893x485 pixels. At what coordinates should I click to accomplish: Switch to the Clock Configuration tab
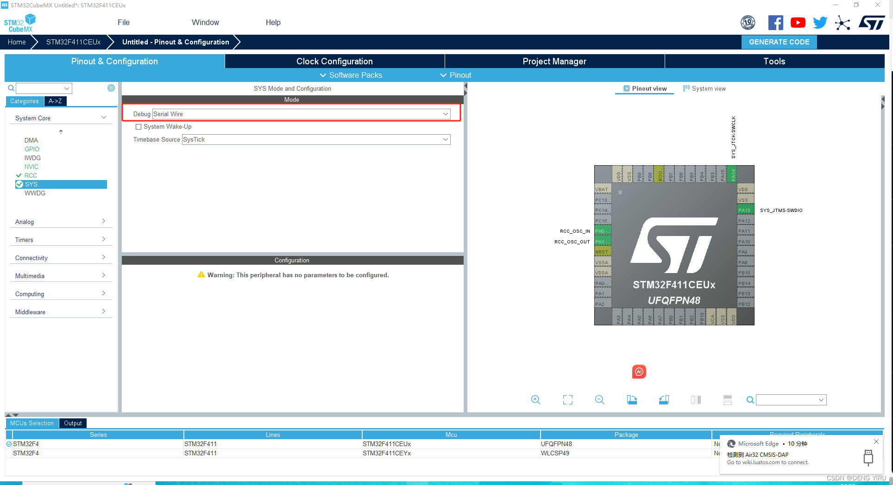[x=334, y=61]
